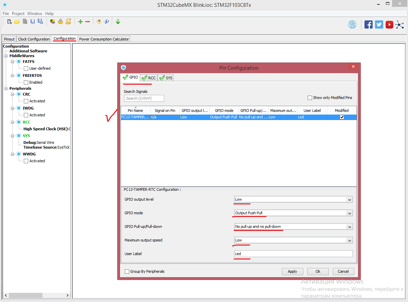Click the 10 years anniversary badge icon
The height and width of the screenshot is (302, 408).
point(352,24)
